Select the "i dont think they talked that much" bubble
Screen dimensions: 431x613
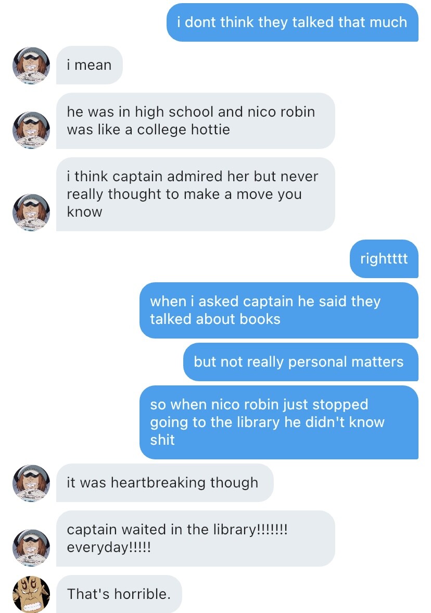pos(292,22)
